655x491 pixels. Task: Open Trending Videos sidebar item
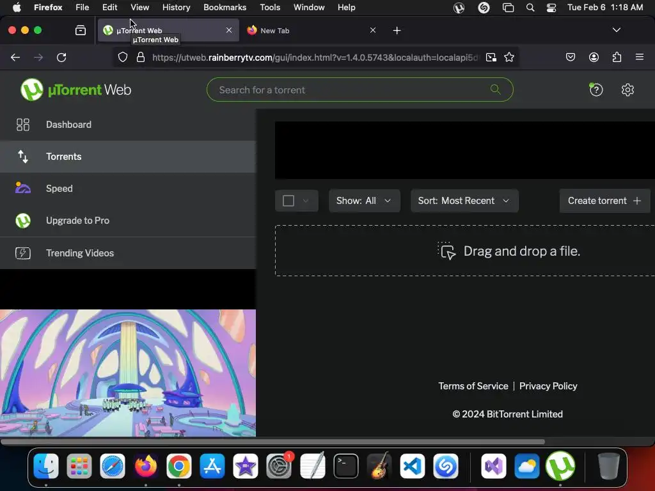[128, 253]
